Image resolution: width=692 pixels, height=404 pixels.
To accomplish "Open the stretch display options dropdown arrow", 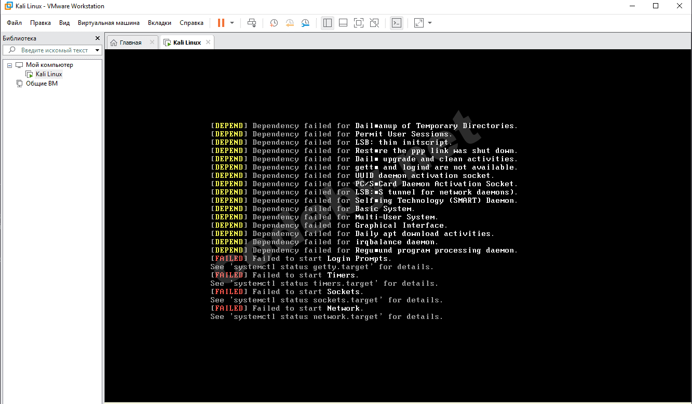I will tap(430, 23).
